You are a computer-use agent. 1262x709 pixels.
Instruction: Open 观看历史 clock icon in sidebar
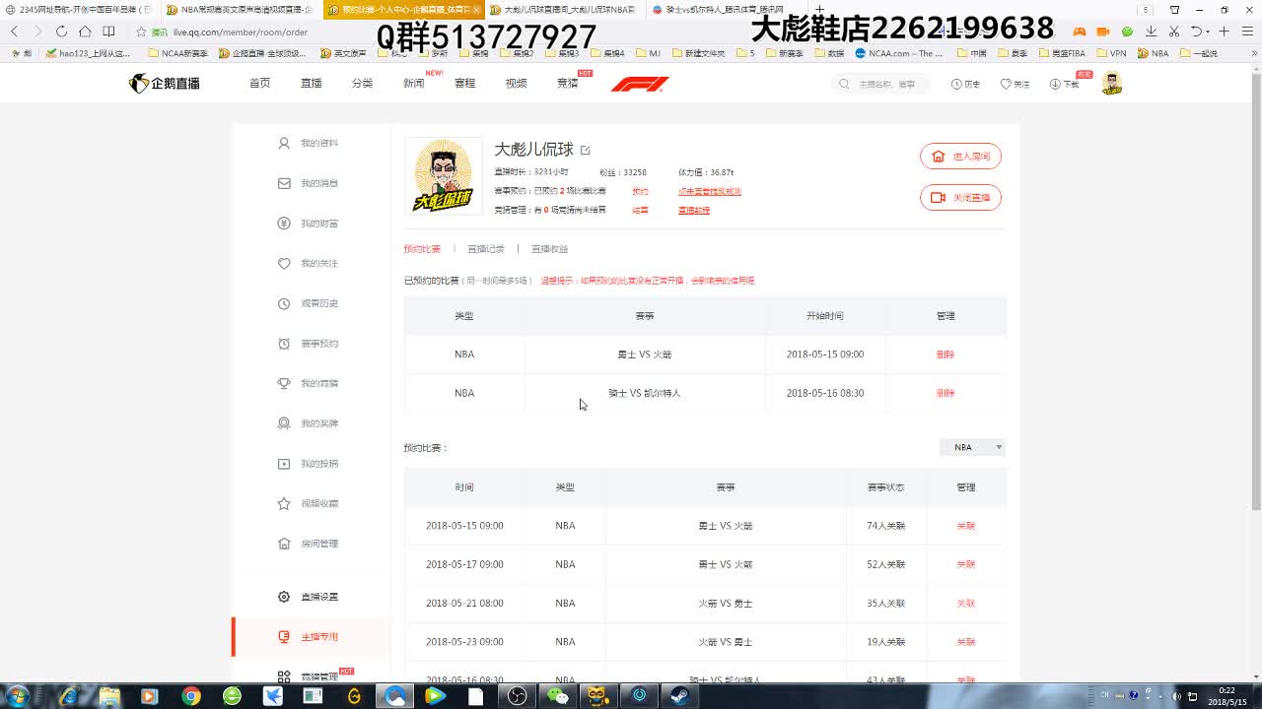pos(284,303)
